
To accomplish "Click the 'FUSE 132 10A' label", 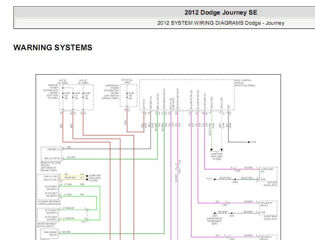I will point(87,96).
